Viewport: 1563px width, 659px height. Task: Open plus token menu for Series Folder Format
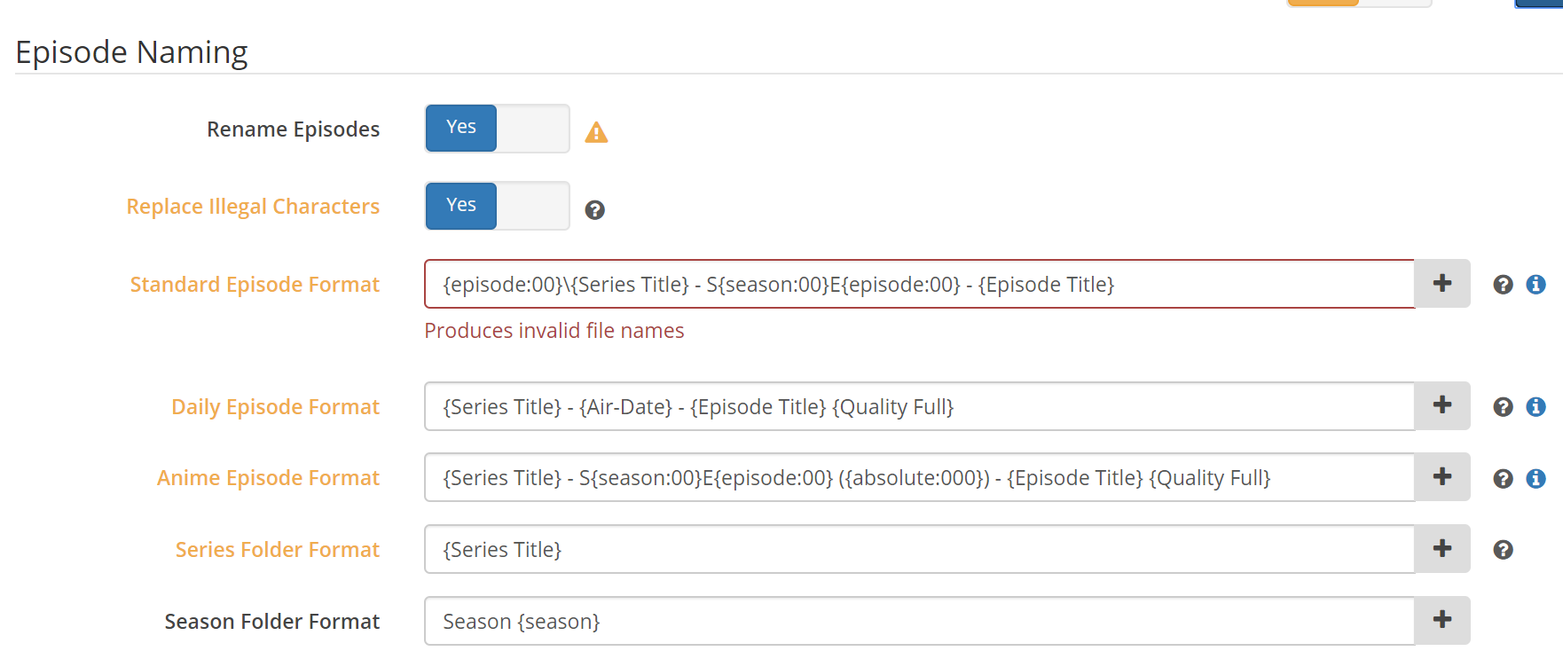[x=1442, y=549]
